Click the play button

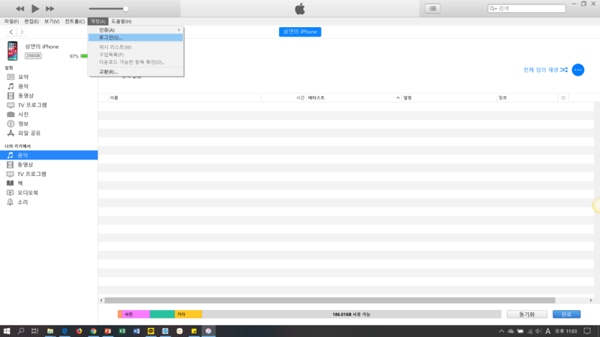34,8
